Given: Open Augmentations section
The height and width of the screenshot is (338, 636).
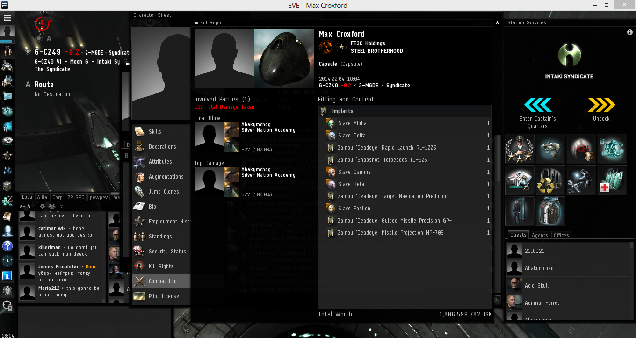Looking at the screenshot, I should pyautogui.click(x=161, y=177).
